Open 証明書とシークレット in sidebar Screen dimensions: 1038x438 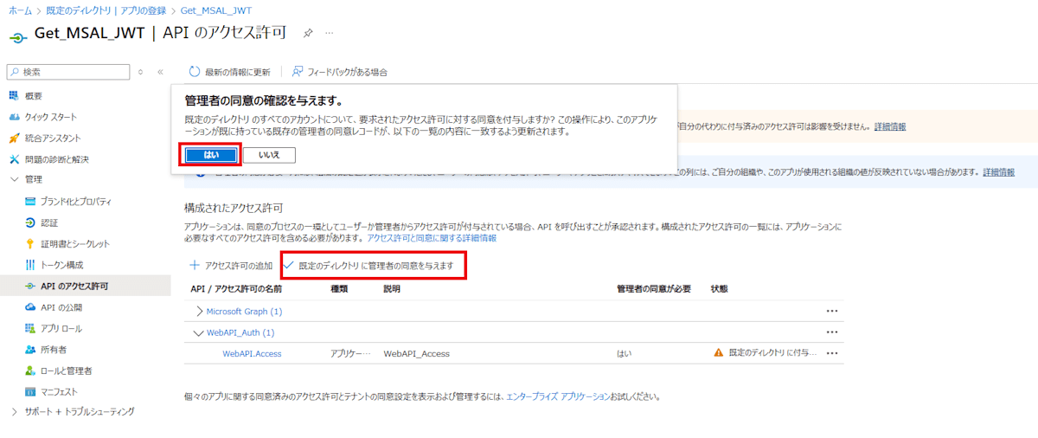pos(75,243)
